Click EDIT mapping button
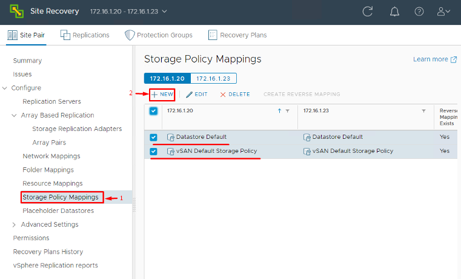This screenshot has width=461, height=279. tap(197, 95)
